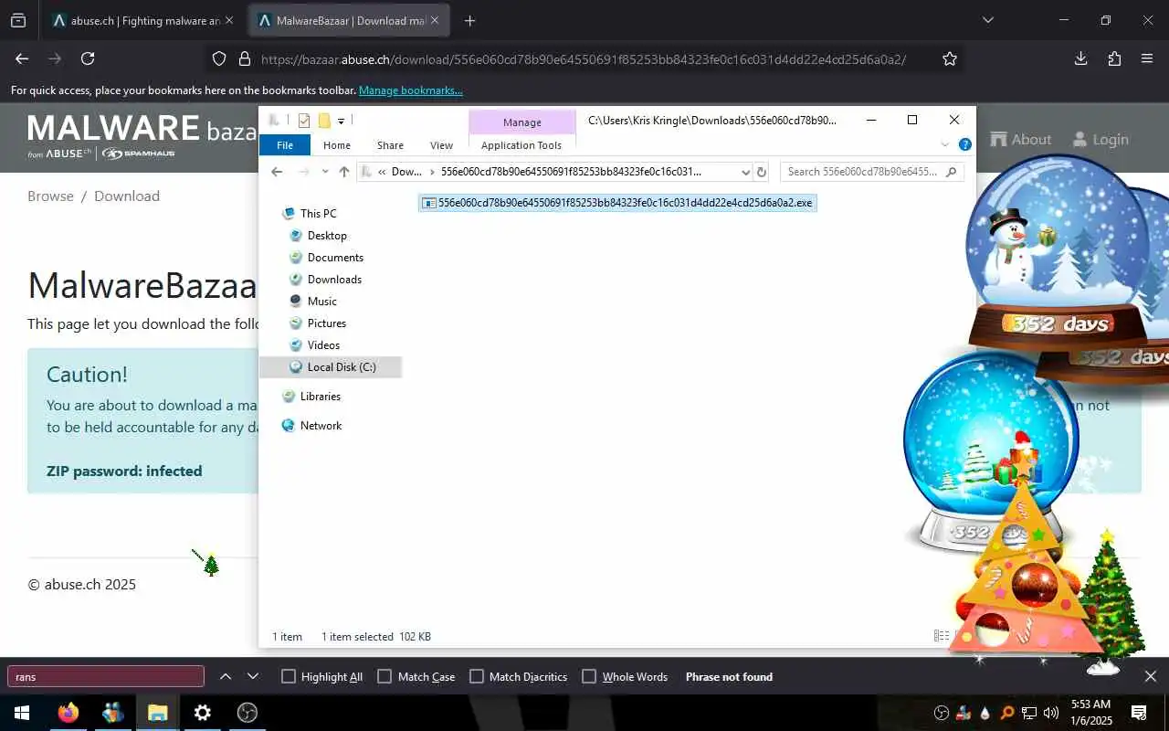Image resolution: width=1169 pixels, height=731 pixels.
Task: Open Settings from the taskbar gear
Action: [x=203, y=713]
